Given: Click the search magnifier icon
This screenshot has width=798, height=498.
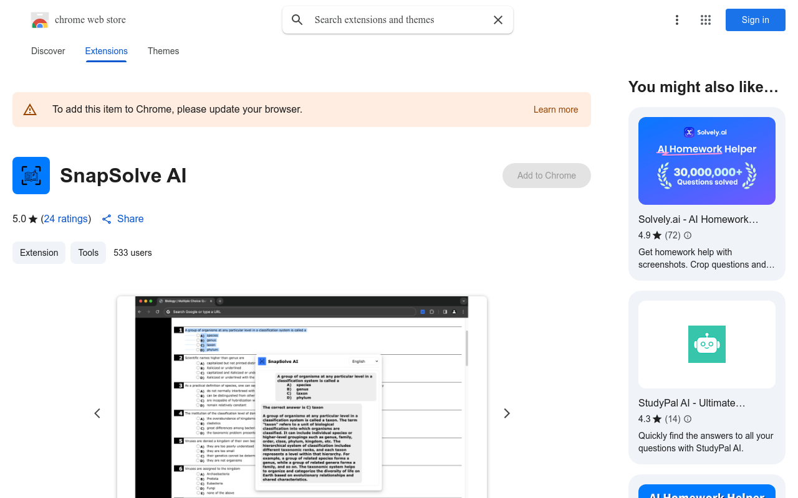Looking at the screenshot, I should click(297, 20).
